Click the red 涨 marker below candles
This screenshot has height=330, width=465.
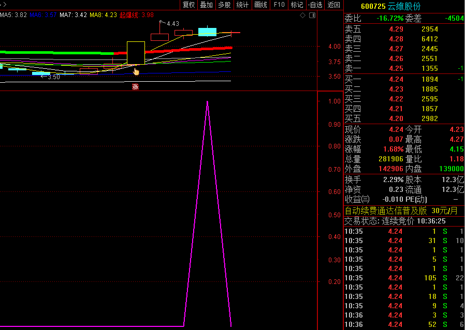pyautogui.click(x=135, y=87)
